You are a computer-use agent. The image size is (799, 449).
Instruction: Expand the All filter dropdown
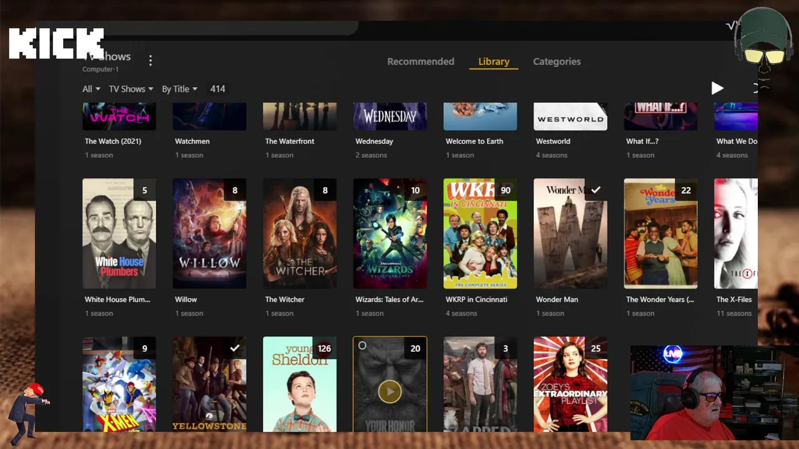coord(91,89)
